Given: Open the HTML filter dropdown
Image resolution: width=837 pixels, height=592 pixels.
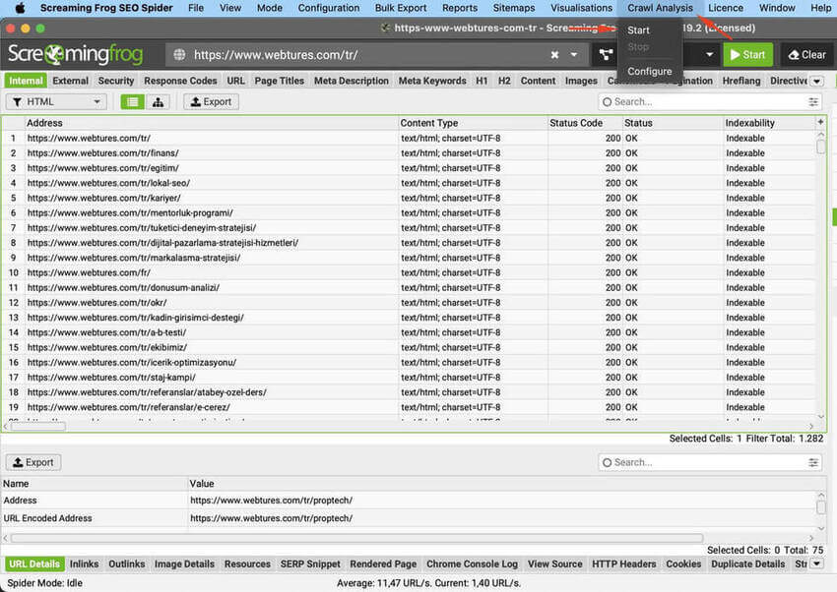Looking at the screenshot, I should pos(56,101).
